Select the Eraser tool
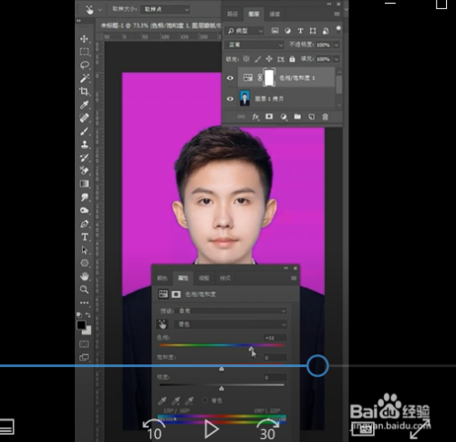This screenshot has width=456, height=442. pos(84,171)
